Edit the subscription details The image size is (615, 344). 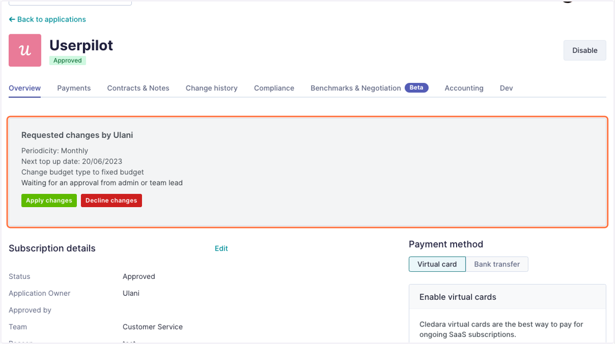(221, 249)
